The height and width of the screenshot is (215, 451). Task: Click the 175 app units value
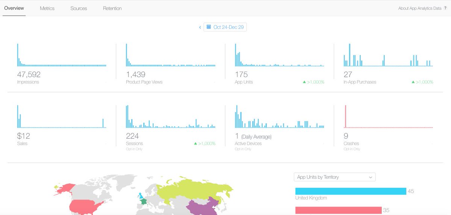coord(241,74)
